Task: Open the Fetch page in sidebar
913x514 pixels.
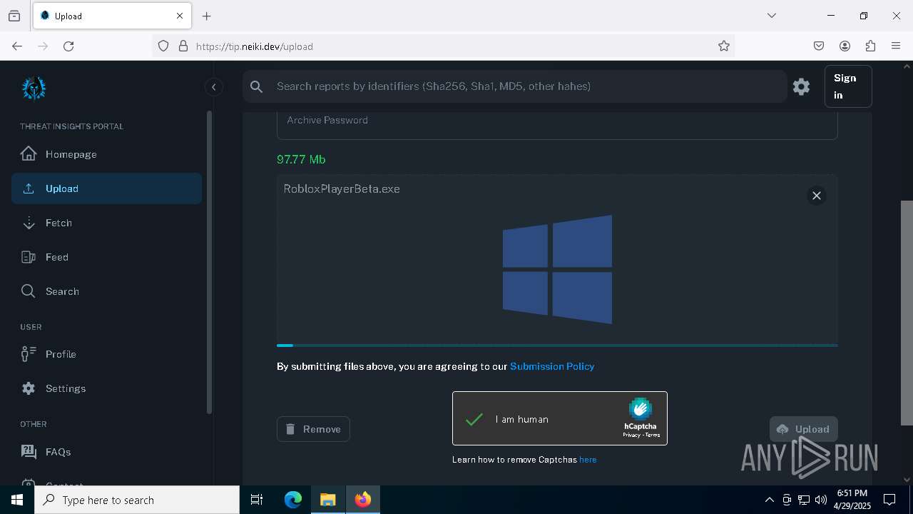Action: (106, 223)
